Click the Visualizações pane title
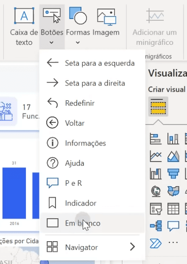Screen dimensions: 187x264 click(x=167, y=74)
